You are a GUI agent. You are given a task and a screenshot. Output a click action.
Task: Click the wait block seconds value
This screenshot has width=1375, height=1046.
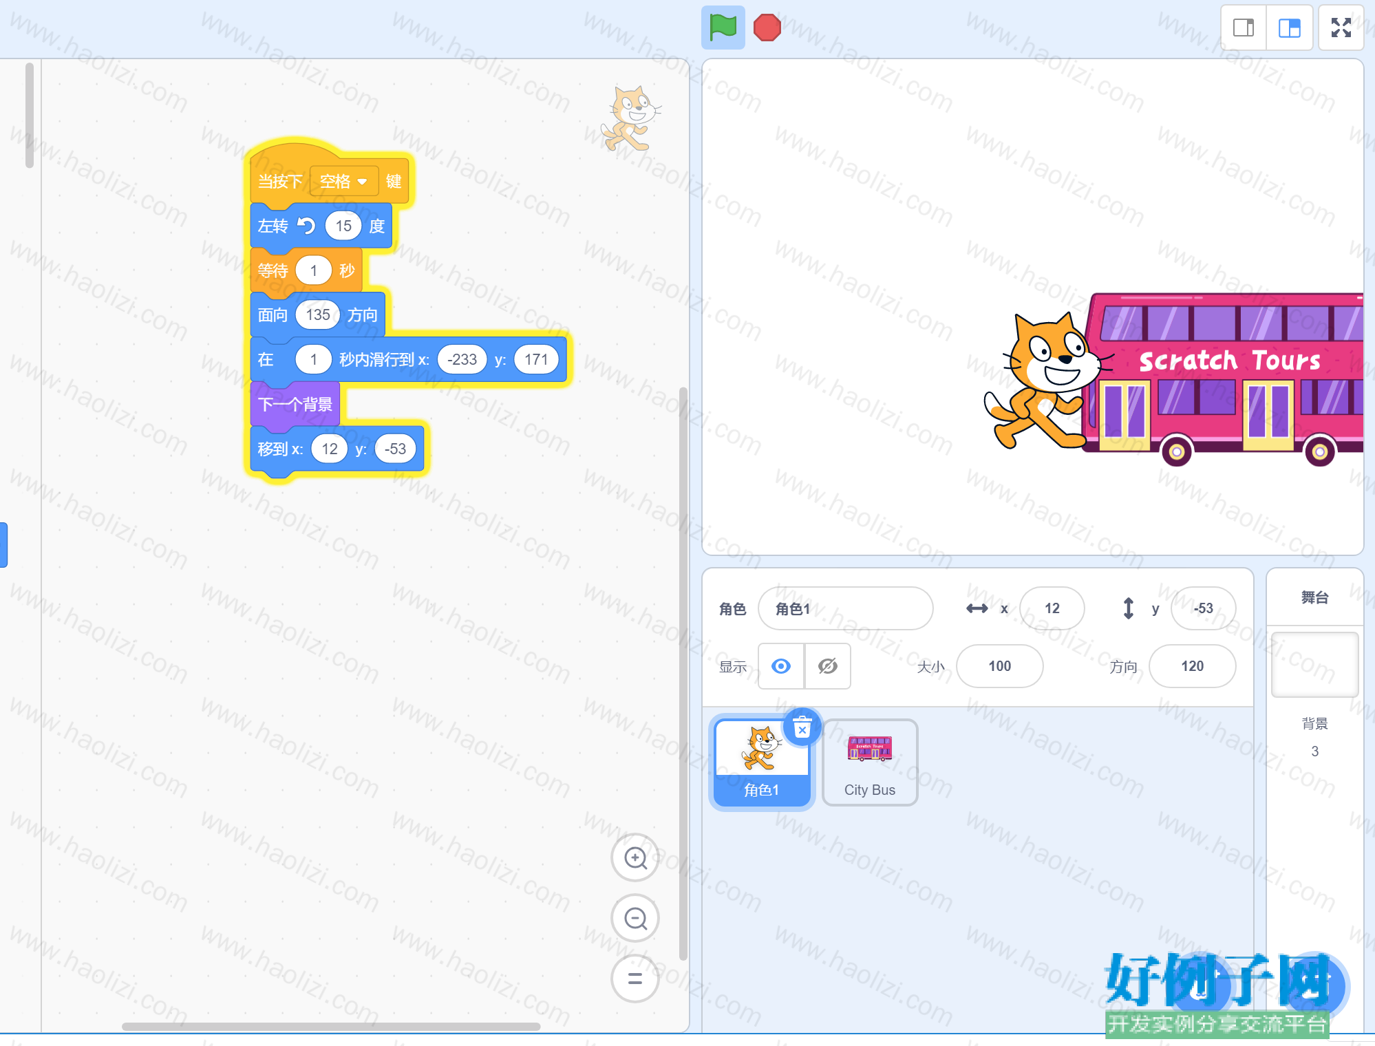[314, 270]
